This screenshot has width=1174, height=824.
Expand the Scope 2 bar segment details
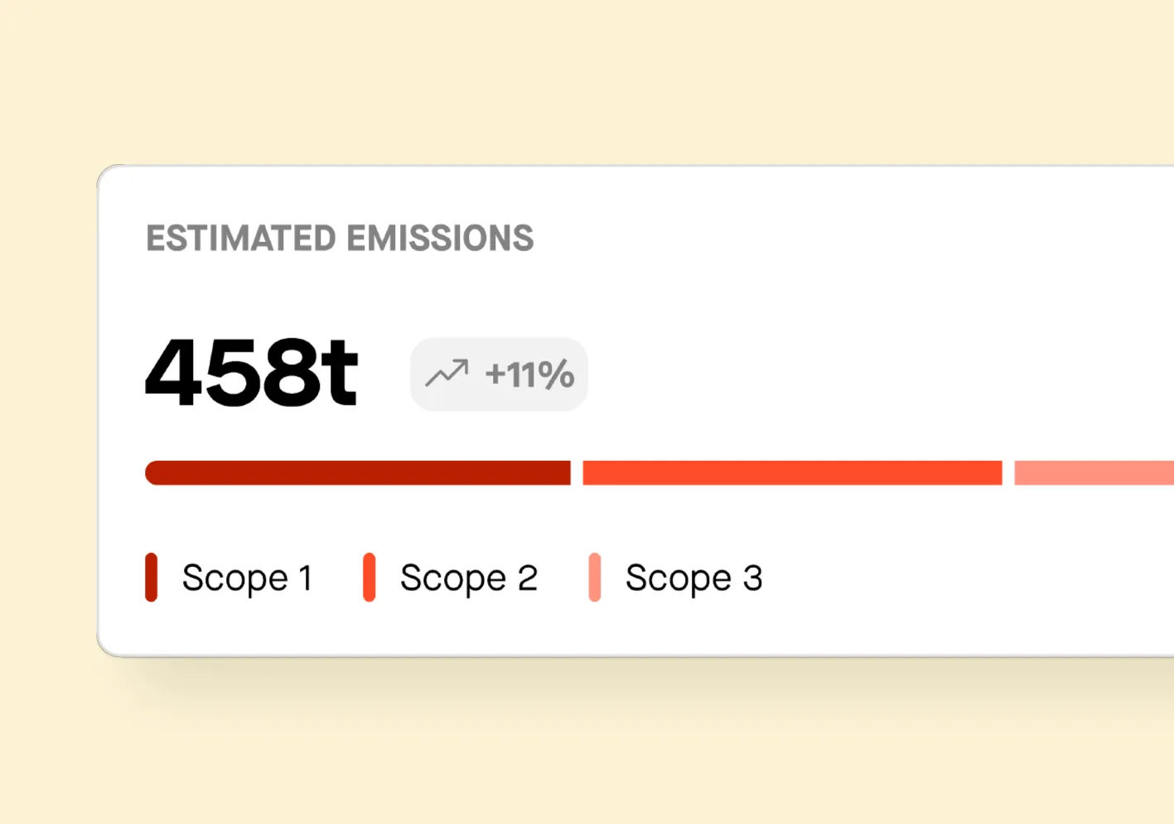793,472
